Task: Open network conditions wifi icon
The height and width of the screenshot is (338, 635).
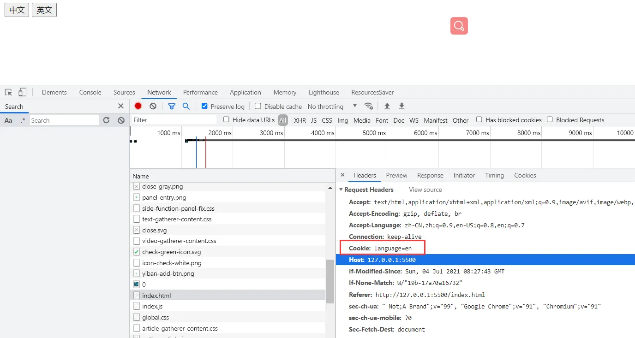Action: click(x=369, y=106)
